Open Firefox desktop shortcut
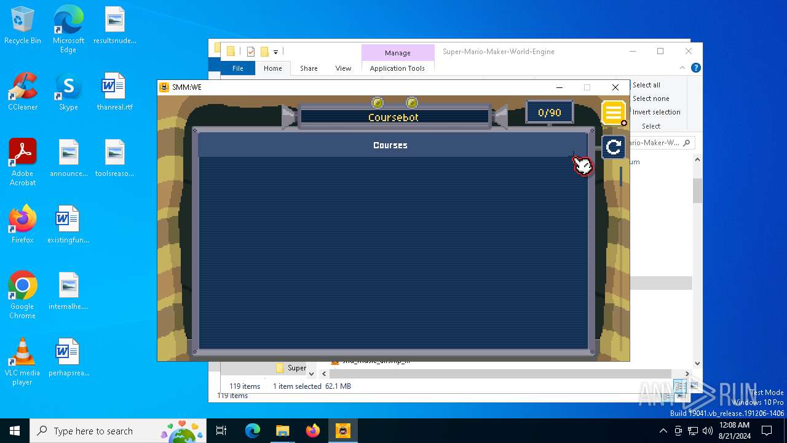Image resolution: width=787 pixels, height=443 pixels. tap(23, 225)
